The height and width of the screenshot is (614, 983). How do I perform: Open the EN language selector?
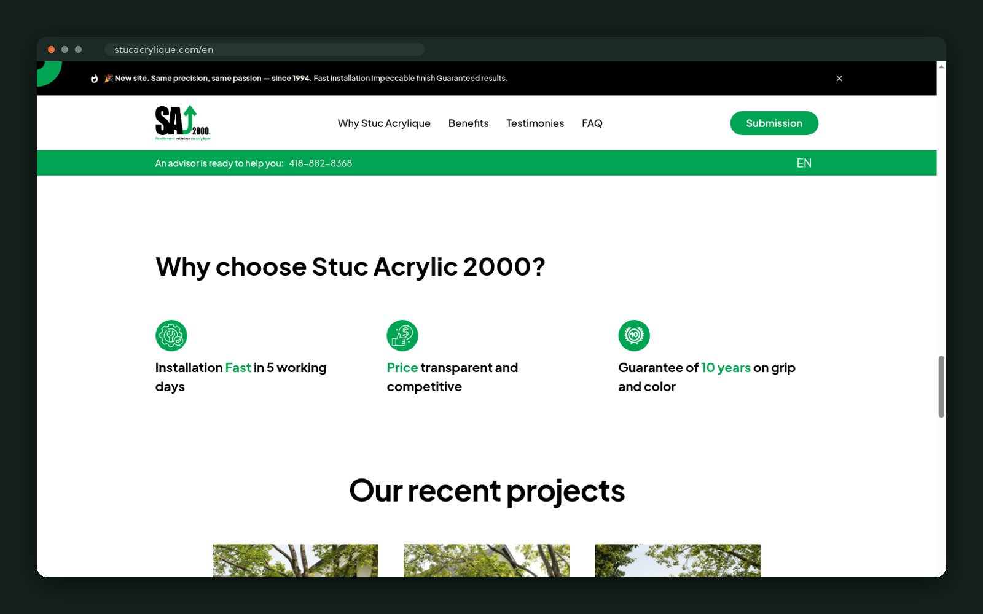click(804, 163)
